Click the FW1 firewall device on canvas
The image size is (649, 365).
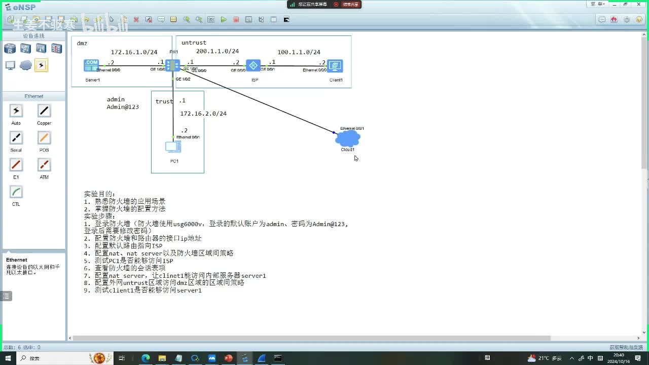(172, 65)
